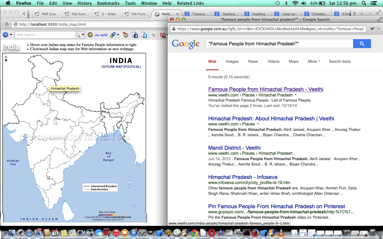Screen dimensions: 383x239
Task: Click the Google search magnifier button
Action: 362,44
